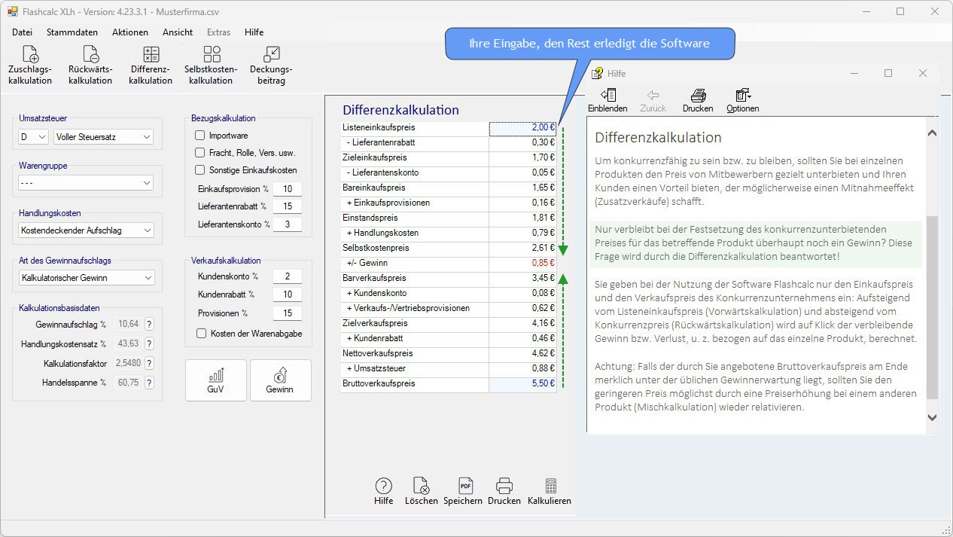Click the Gewinn button
953x537 pixels.
click(x=280, y=380)
